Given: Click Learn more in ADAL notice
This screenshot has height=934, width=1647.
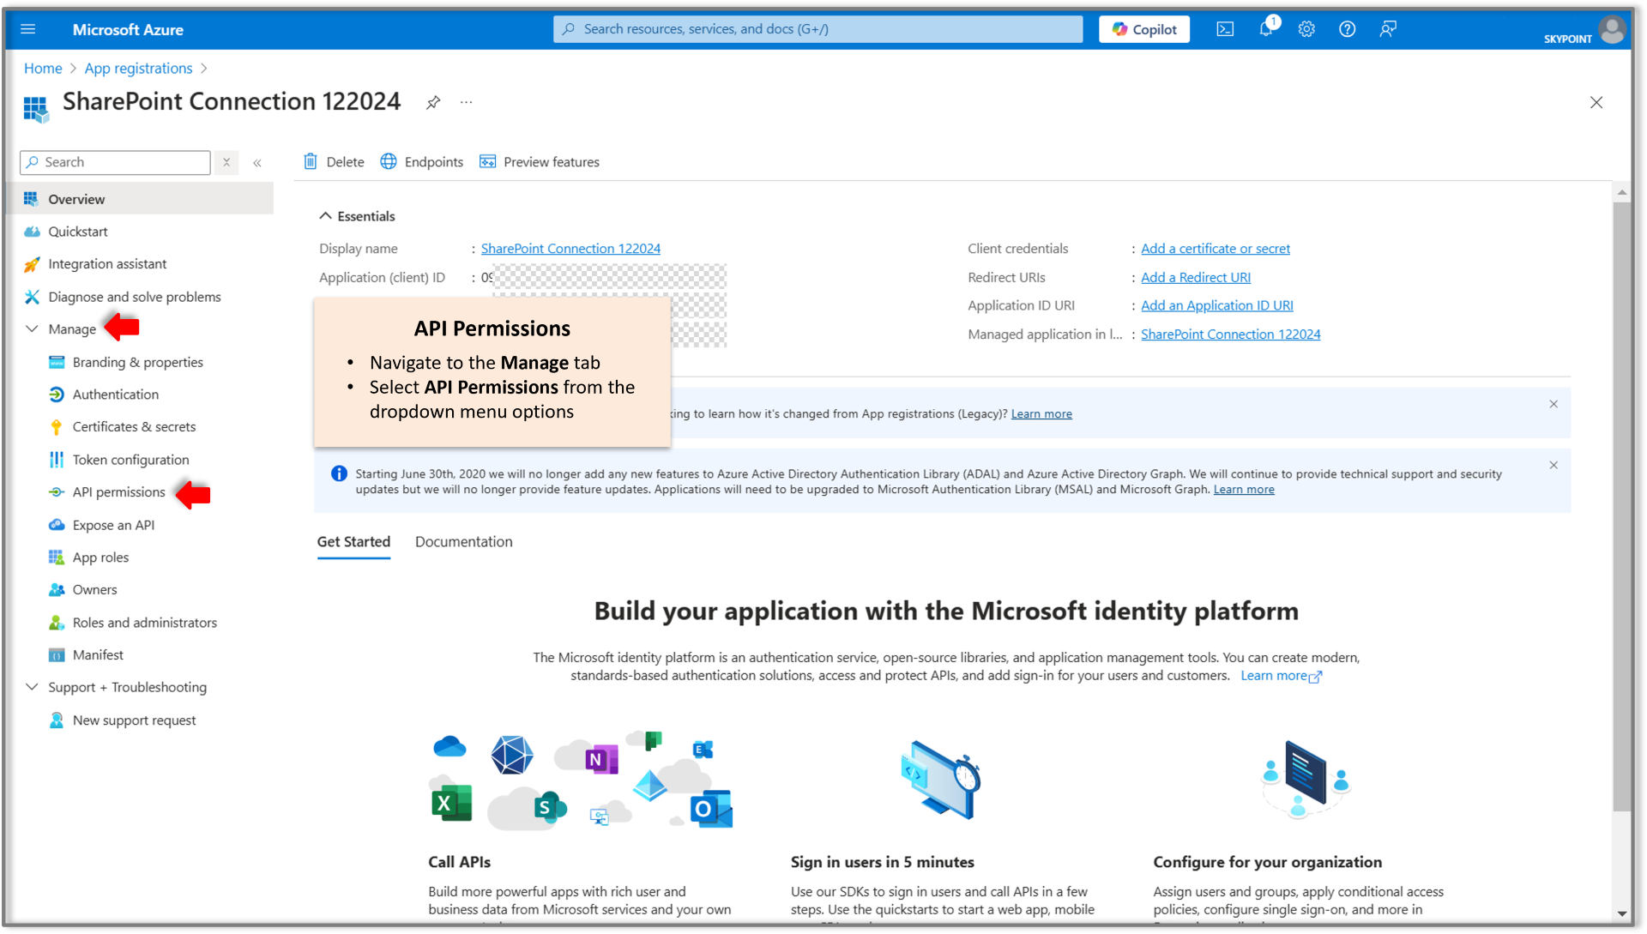Looking at the screenshot, I should (x=1244, y=490).
